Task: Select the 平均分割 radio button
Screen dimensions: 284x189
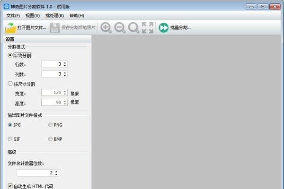Action: click(10, 55)
